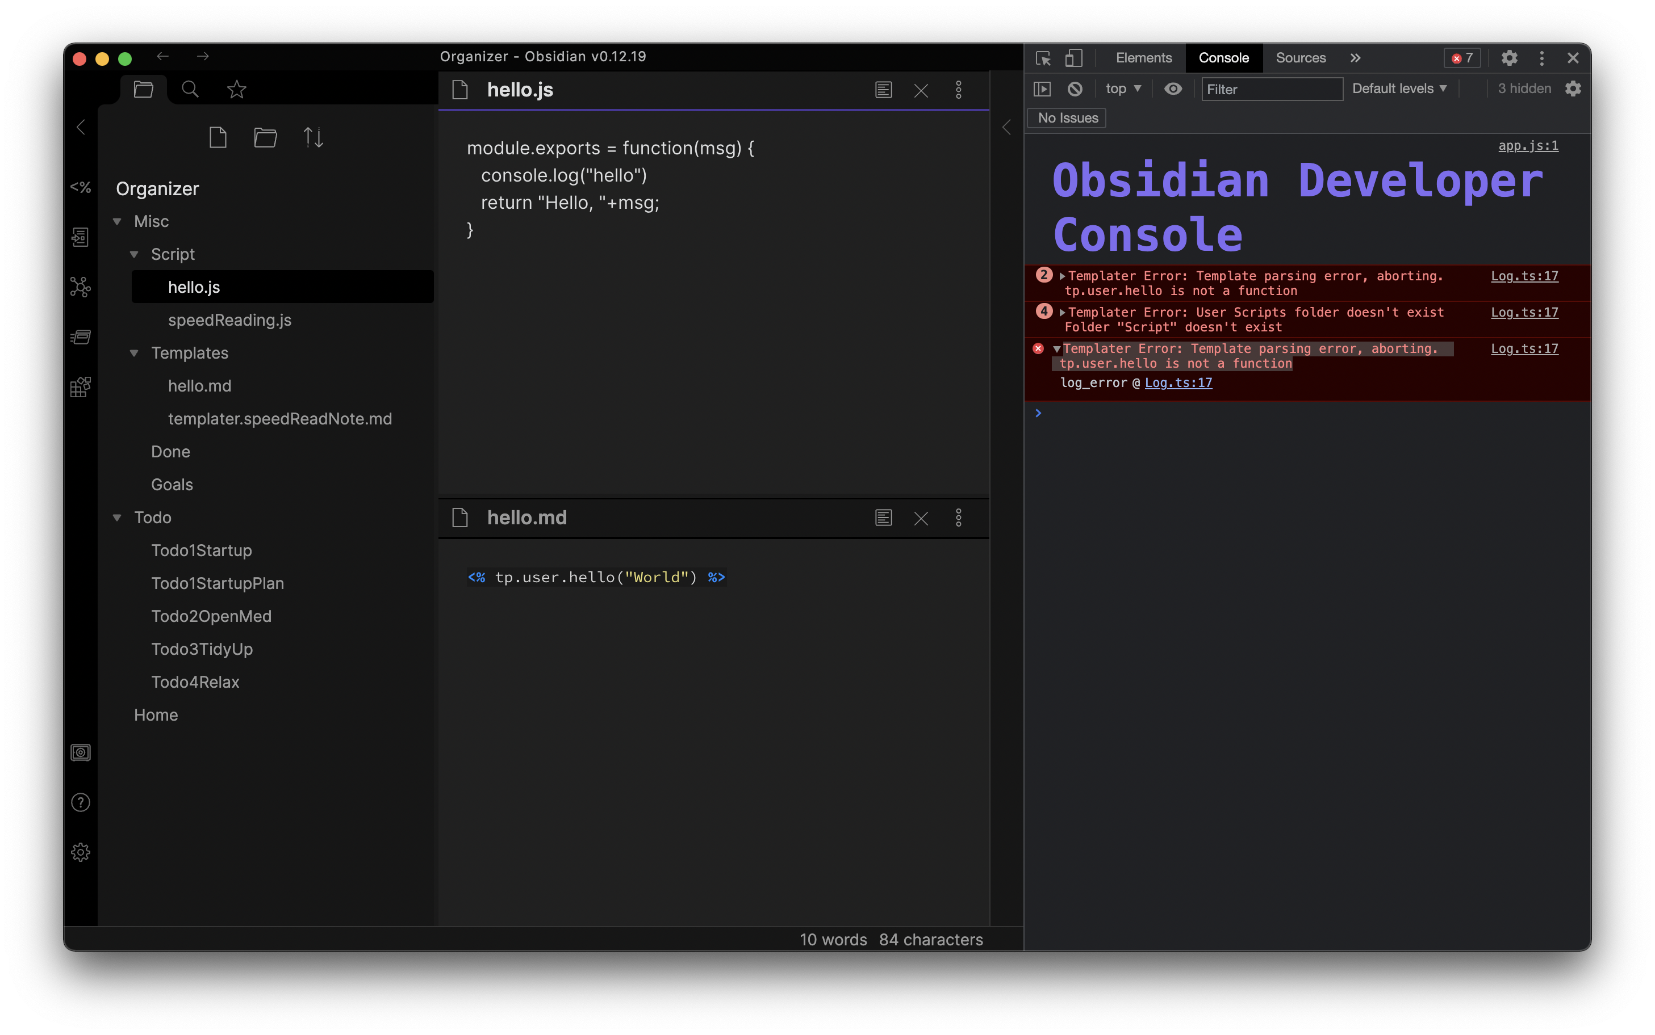
Task: Open the Default levels dropdown
Action: pyautogui.click(x=1399, y=89)
